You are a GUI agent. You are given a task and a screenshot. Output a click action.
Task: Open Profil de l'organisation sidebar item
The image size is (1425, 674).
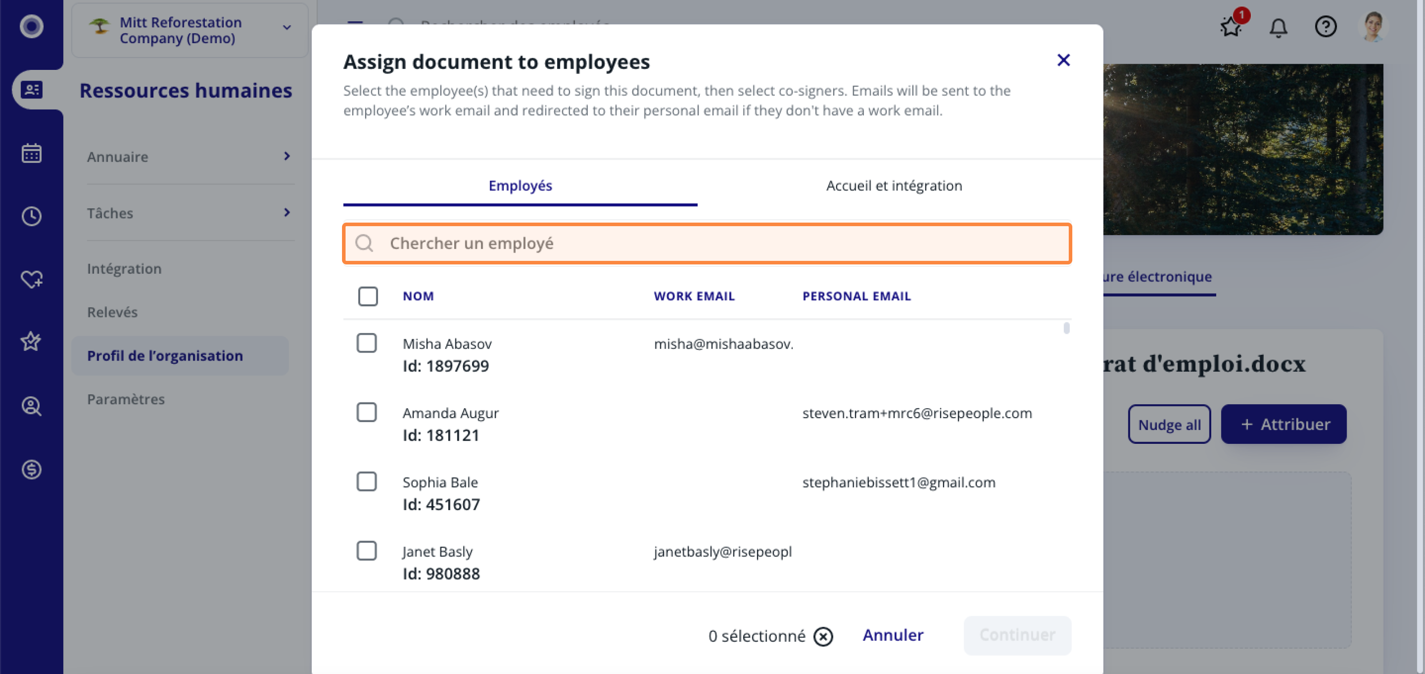tap(180, 356)
